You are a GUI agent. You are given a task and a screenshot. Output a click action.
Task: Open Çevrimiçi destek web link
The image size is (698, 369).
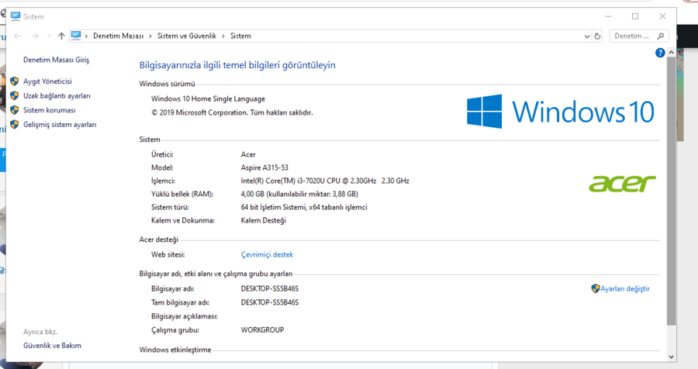[267, 254]
